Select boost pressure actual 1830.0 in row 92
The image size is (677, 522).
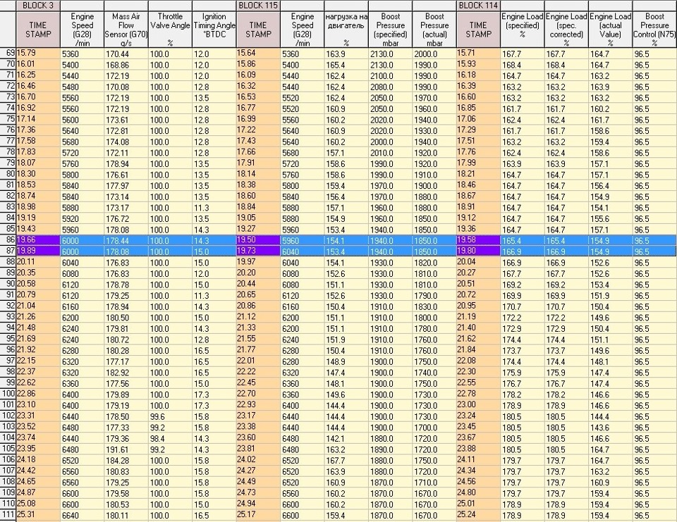click(434, 306)
